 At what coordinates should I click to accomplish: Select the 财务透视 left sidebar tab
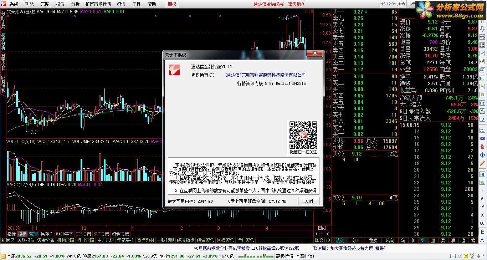pyautogui.click(x=3, y=84)
